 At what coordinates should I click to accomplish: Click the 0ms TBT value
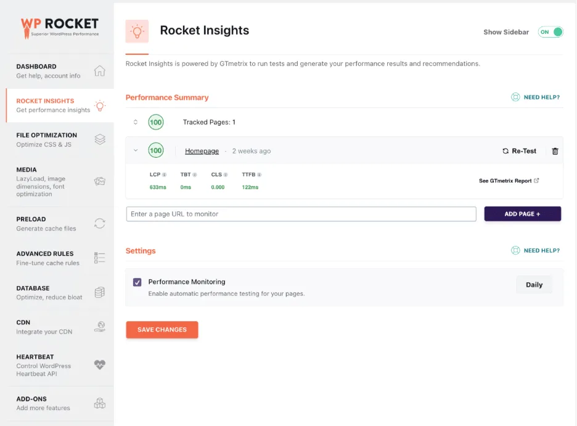click(186, 187)
